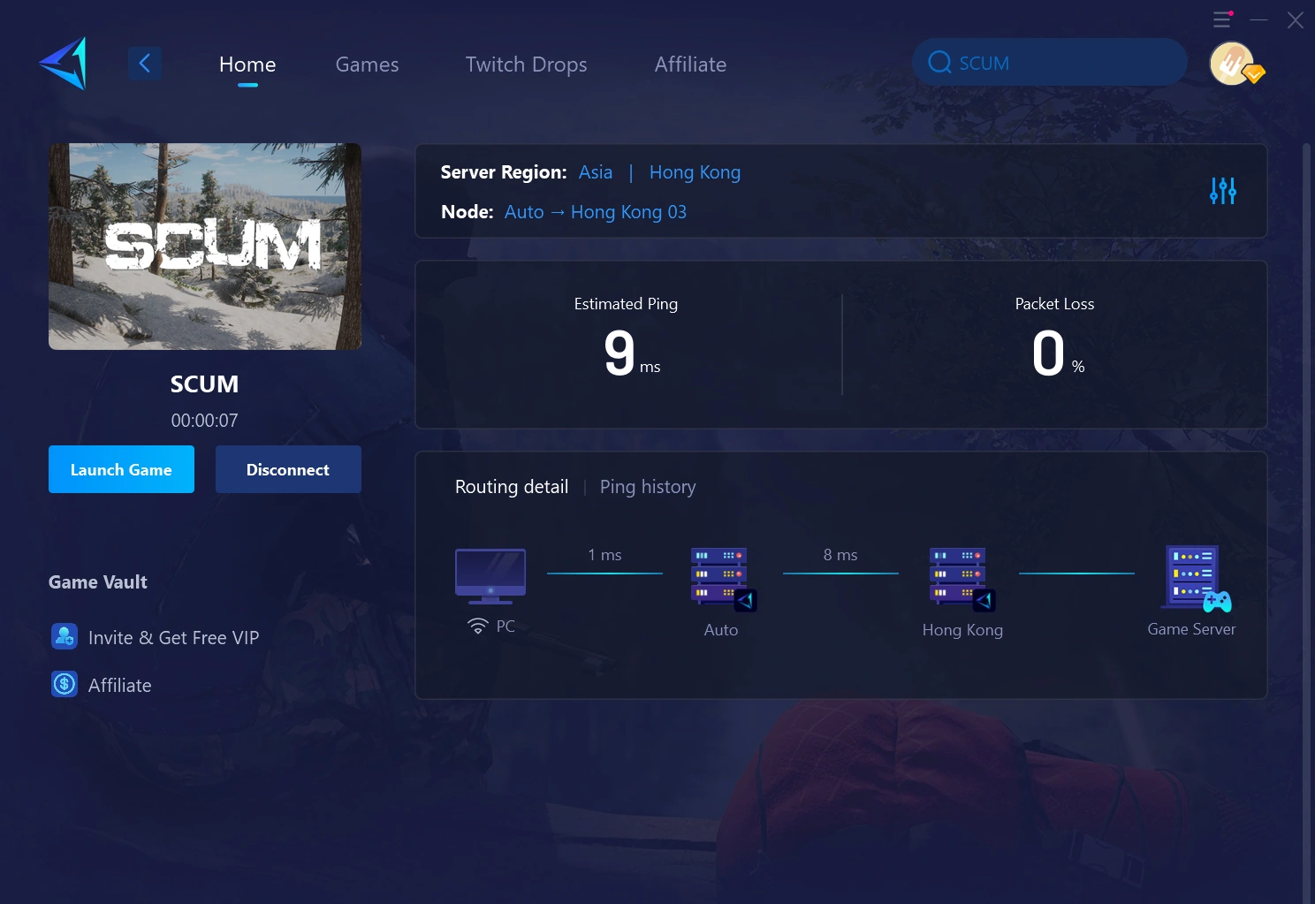Open Invite & Get Free VIP link
The image size is (1315, 904).
tap(173, 638)
